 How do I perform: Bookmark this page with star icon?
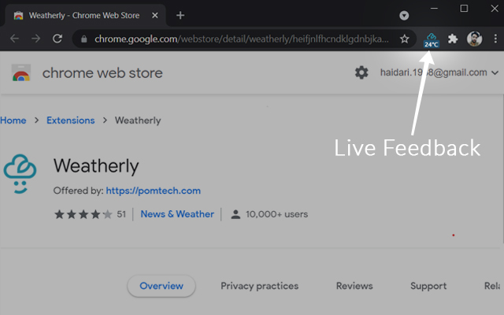(405, 39)
